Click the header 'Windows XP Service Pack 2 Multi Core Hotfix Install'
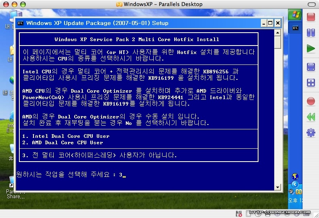Viewport: 319px width, 218px height. [137, 39]
